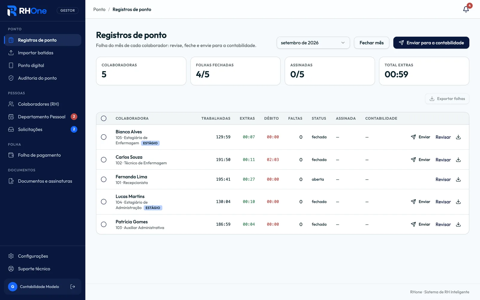Screen dimensions: 480x300
Task: Click the Documentos e assinaturas icon
Action: pos(11,181)
